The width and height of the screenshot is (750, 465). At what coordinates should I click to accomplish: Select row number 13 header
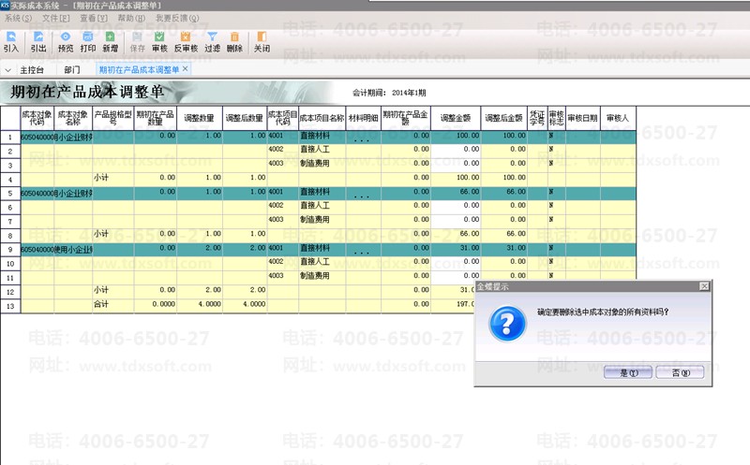click(10, 306)
